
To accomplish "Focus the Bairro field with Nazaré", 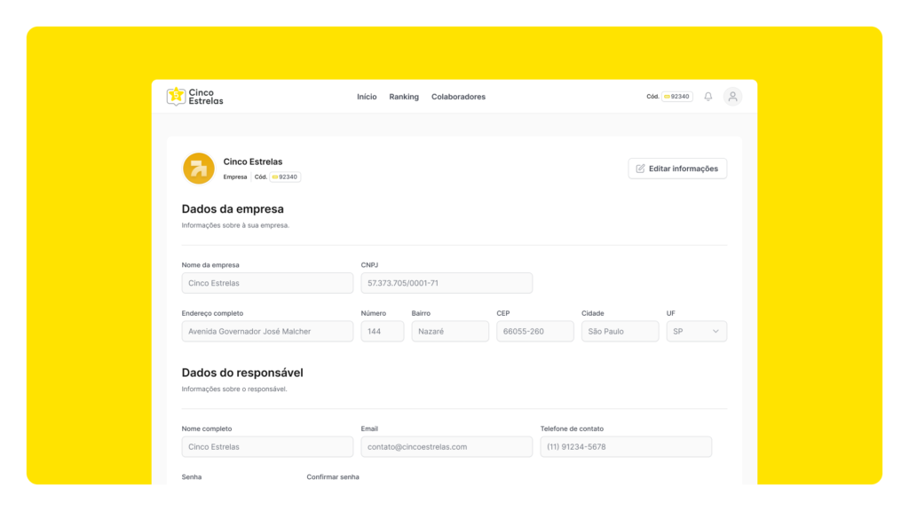I will point(450,331).
